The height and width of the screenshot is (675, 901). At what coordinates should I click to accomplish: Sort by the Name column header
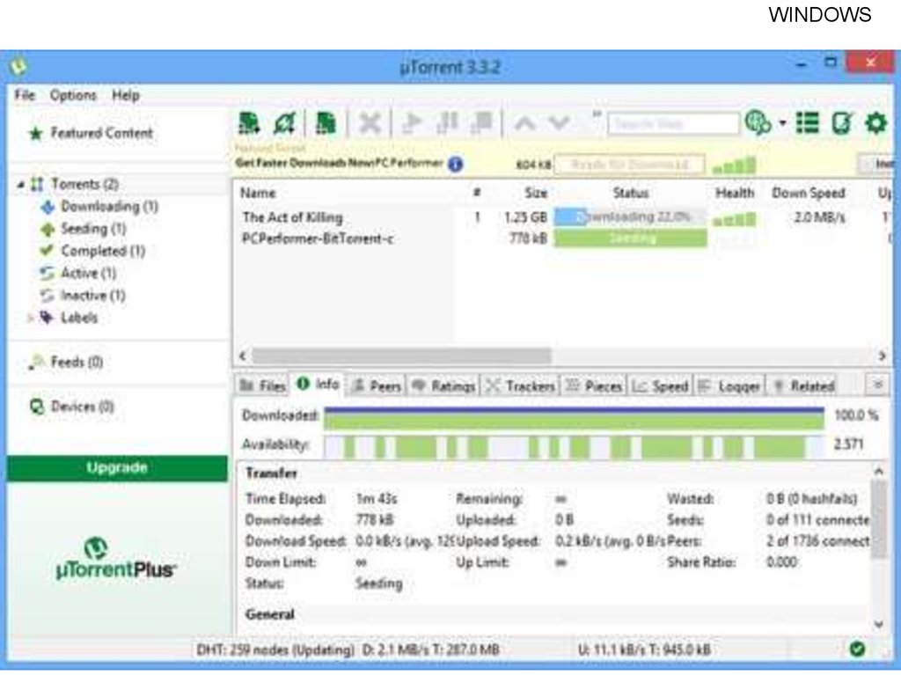click(x=258, y=194)
